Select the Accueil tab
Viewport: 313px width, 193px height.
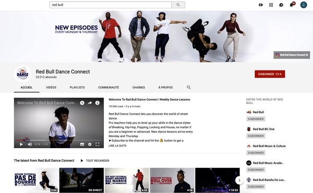[x=27, y=88]
